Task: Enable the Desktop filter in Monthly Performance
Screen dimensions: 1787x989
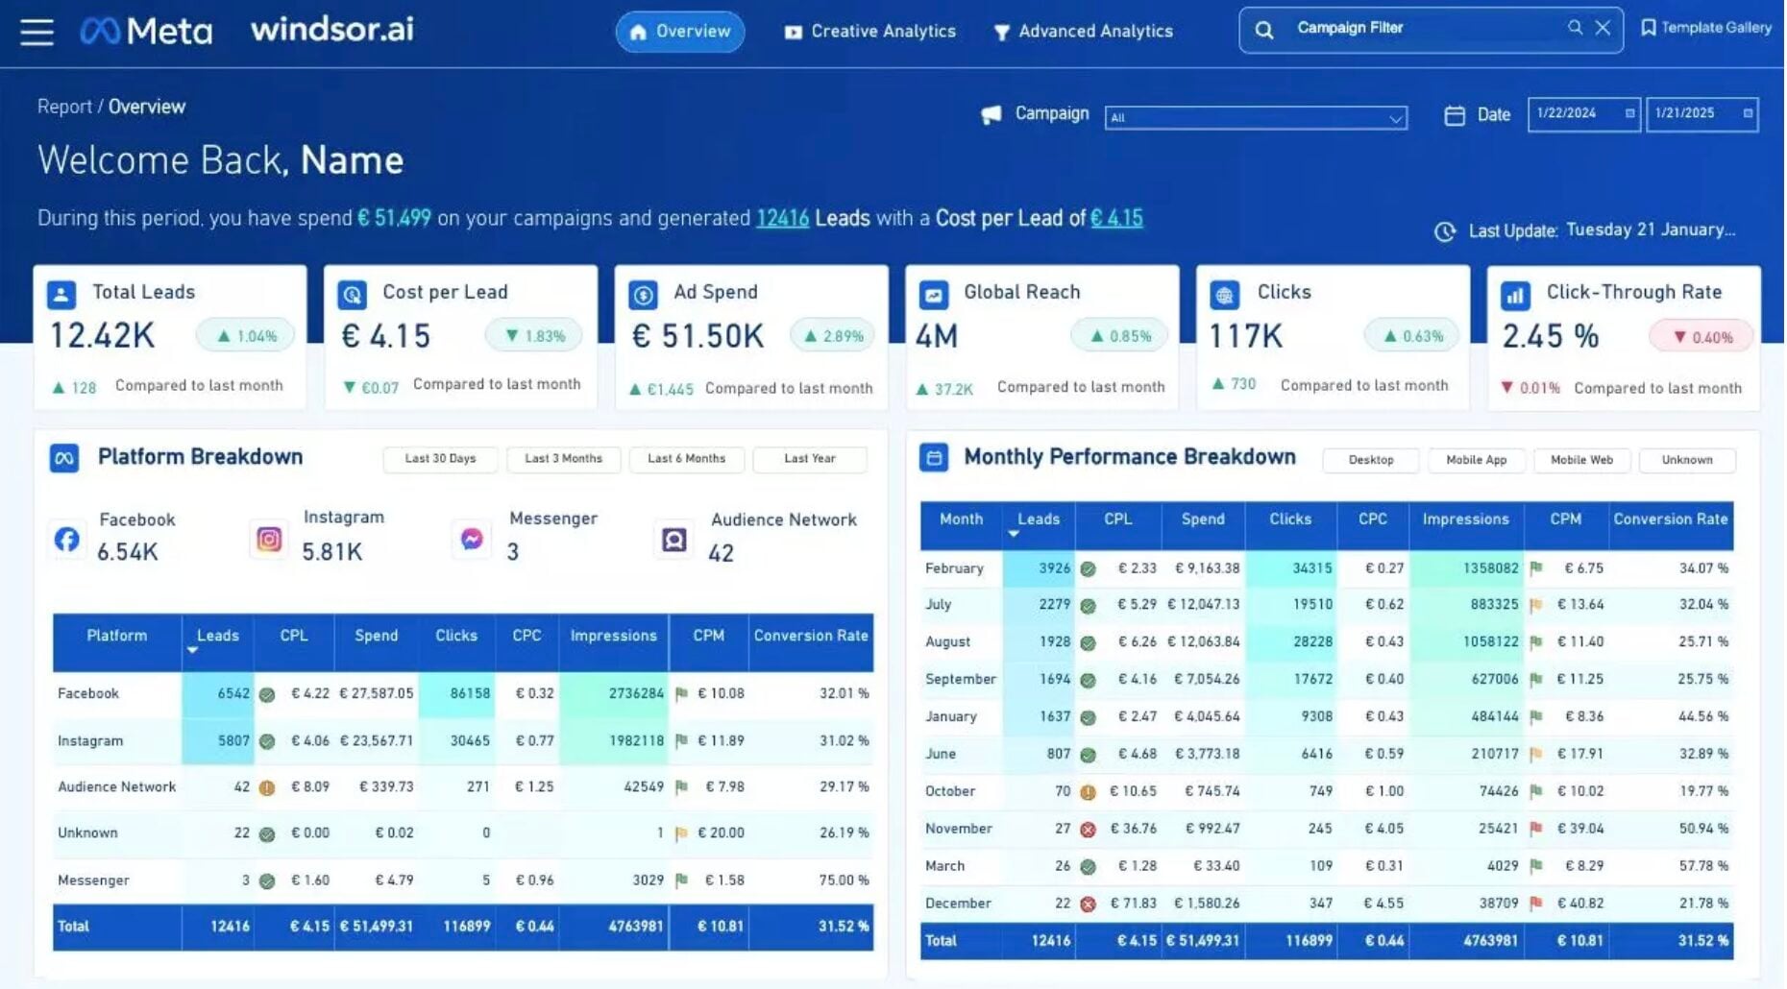Action: click(x=1370, y=460)
